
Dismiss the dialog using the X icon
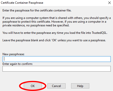(110, 3)
